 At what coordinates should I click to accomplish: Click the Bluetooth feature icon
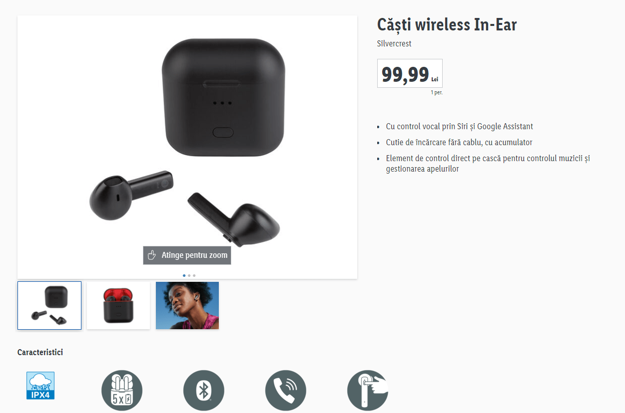(x=204, y=391)
